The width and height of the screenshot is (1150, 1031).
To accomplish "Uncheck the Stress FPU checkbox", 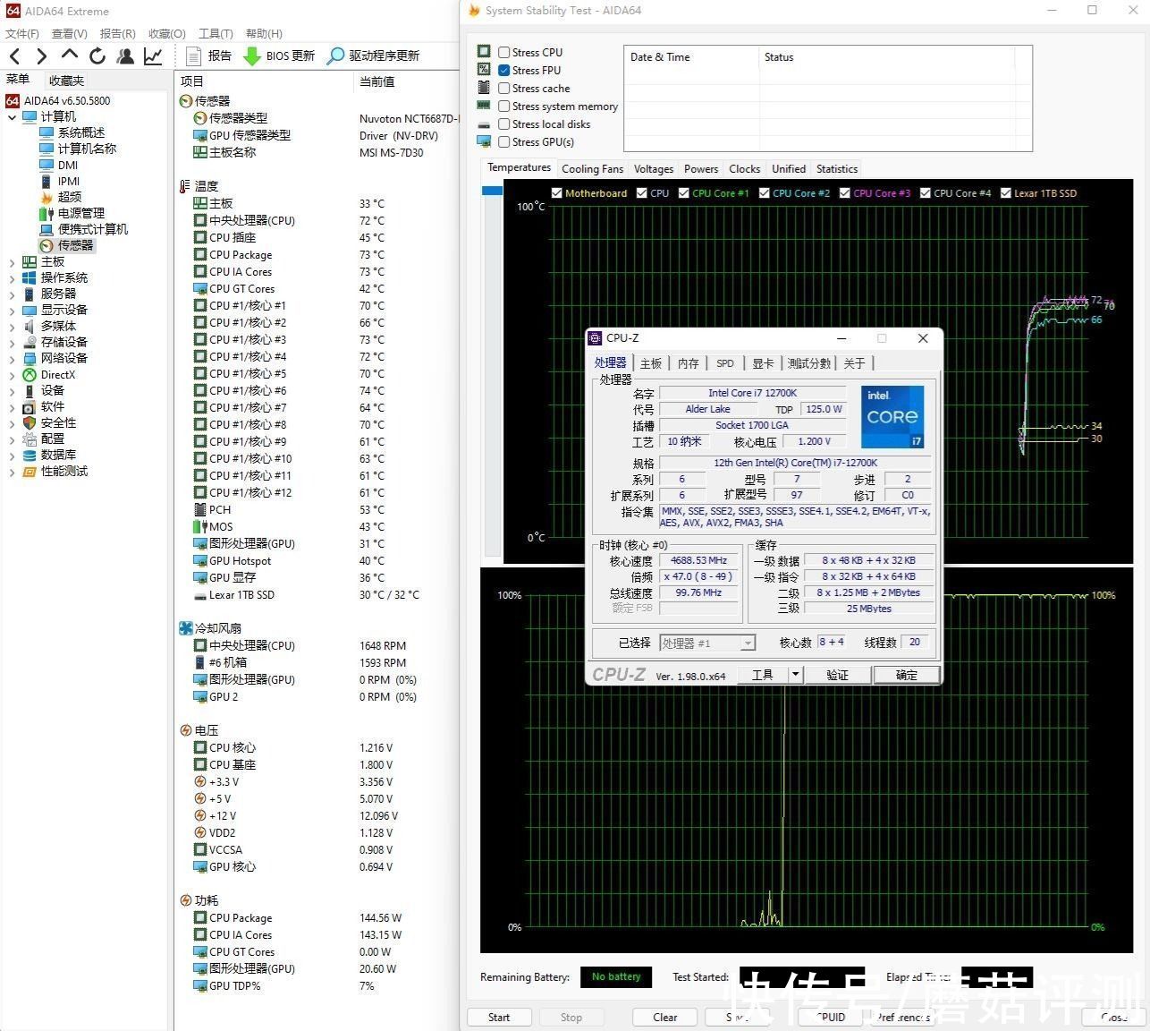I will coord(504,70).
